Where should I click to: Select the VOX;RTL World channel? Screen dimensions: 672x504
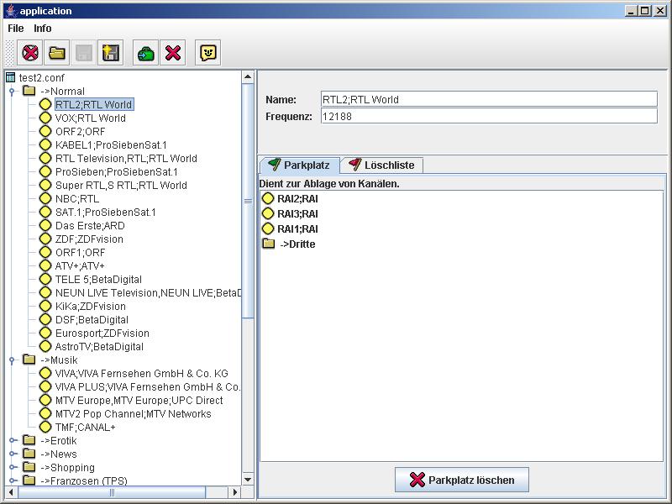(90, 118)
